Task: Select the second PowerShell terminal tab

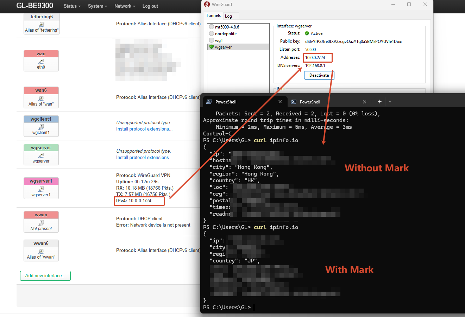Action: click(x=329, y=102)
